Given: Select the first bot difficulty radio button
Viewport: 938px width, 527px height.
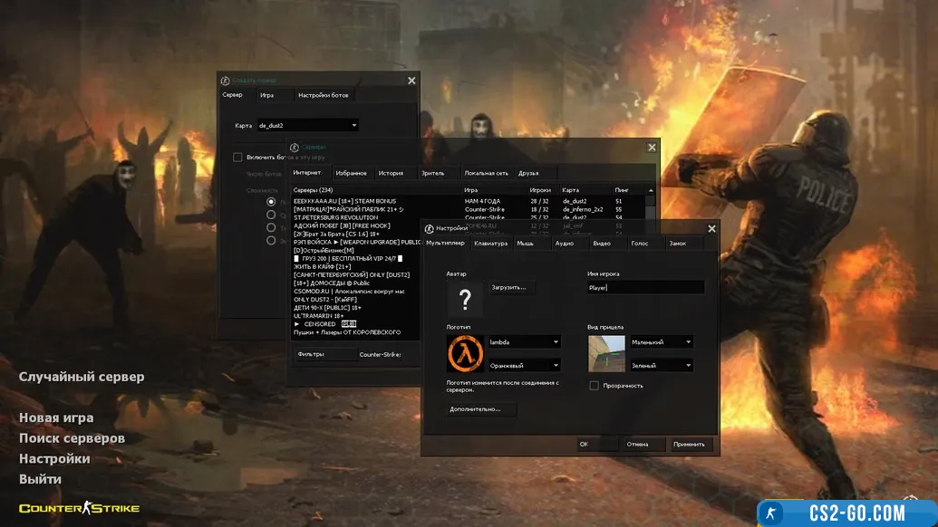Looking at the screenshot, I should (271, 203).
